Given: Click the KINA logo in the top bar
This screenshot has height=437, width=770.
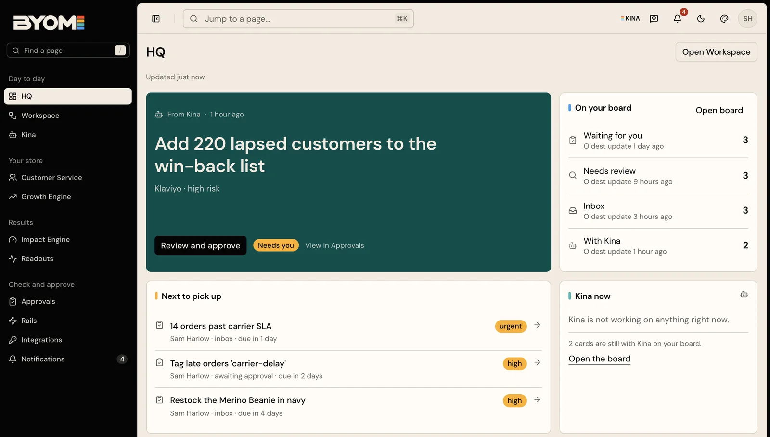Looking at the screenshot, I should 630,19.
